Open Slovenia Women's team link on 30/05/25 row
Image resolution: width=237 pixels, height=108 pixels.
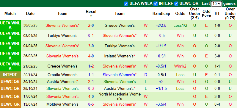click(62, 25)
